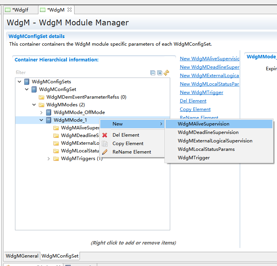Collapse the WdgMModes folder node

click(x=34, y=105)
